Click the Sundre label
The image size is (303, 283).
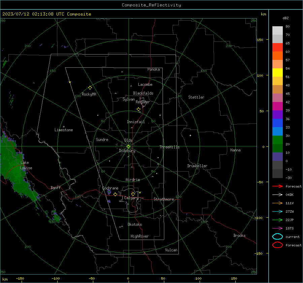click(102, 139)
